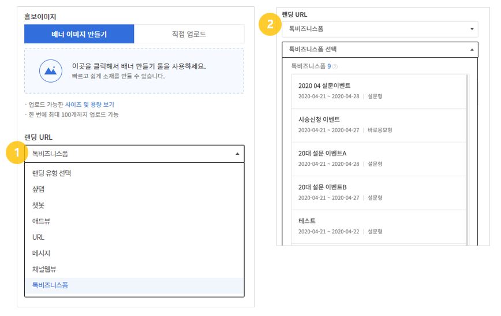The width and height of the screenshot is (501, 316).
Task: Open the top 랜딩 URL dropdown on right
Action: [380, 29]
